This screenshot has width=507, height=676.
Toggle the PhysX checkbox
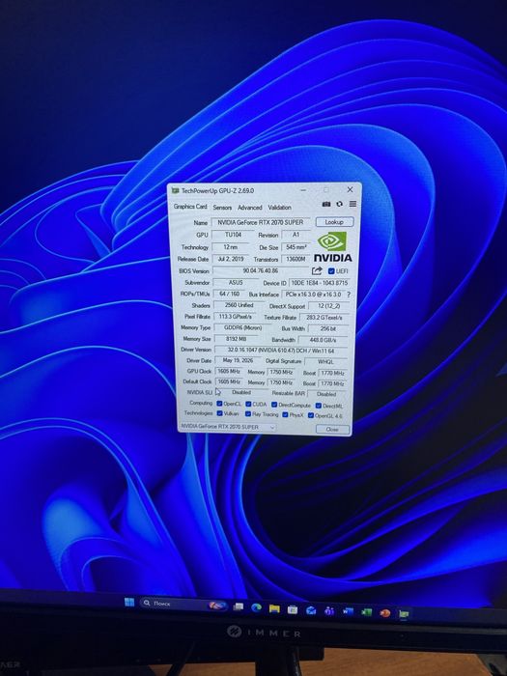click(286, 414)
